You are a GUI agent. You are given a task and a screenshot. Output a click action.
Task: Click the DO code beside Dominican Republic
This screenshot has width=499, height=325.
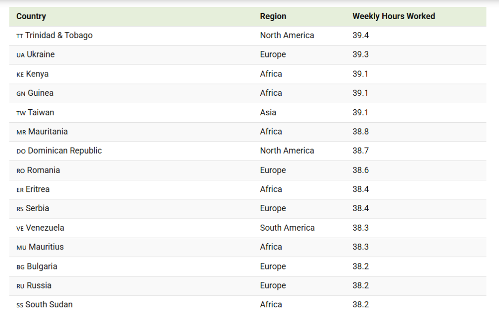click(x=21, y=151)
